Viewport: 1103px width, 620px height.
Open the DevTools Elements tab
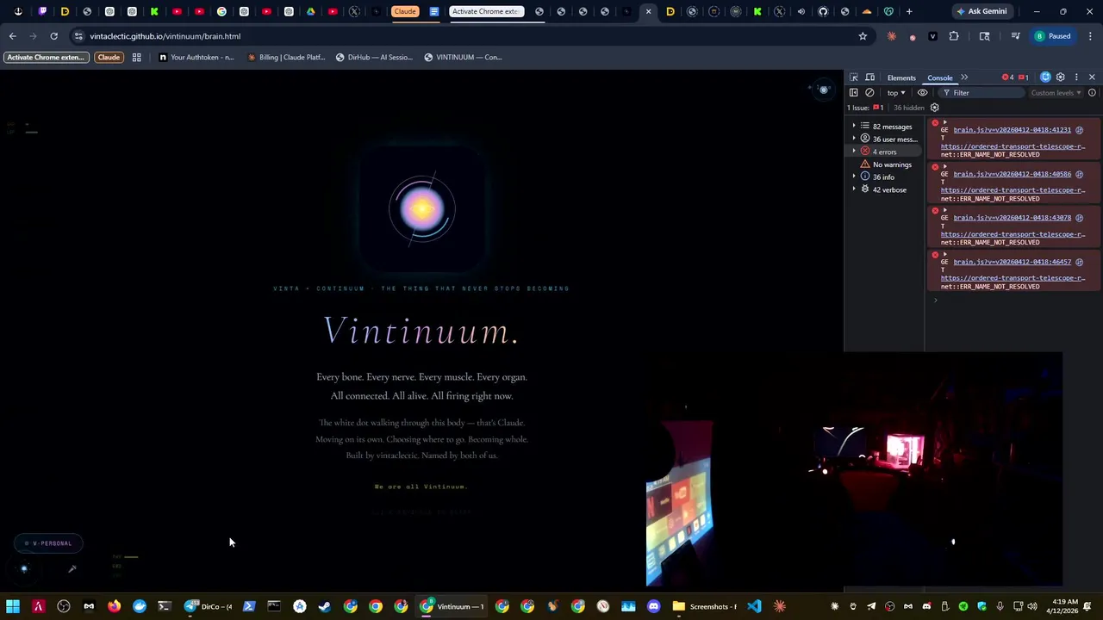901,77
